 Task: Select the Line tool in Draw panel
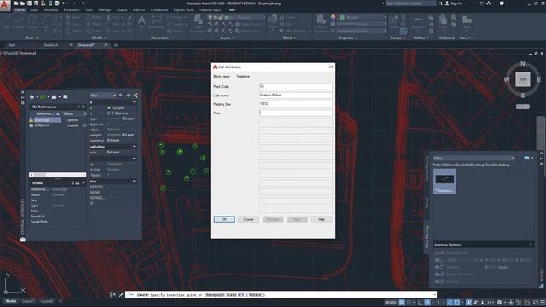(x=6, y=21)
